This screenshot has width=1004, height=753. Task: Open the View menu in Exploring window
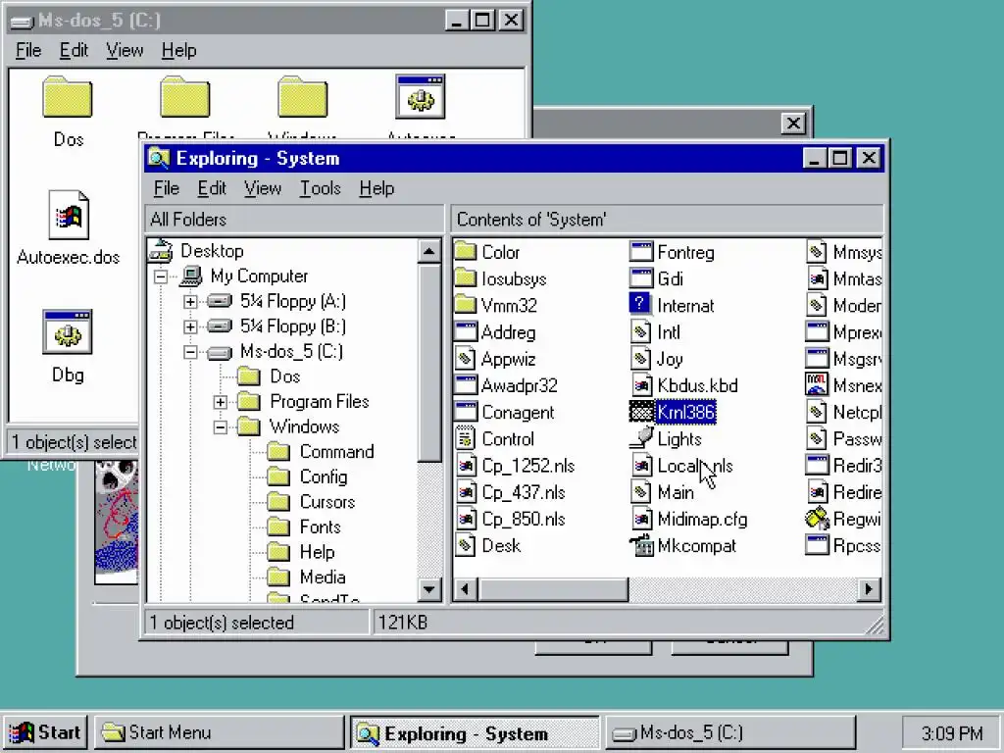pos(263,188)
